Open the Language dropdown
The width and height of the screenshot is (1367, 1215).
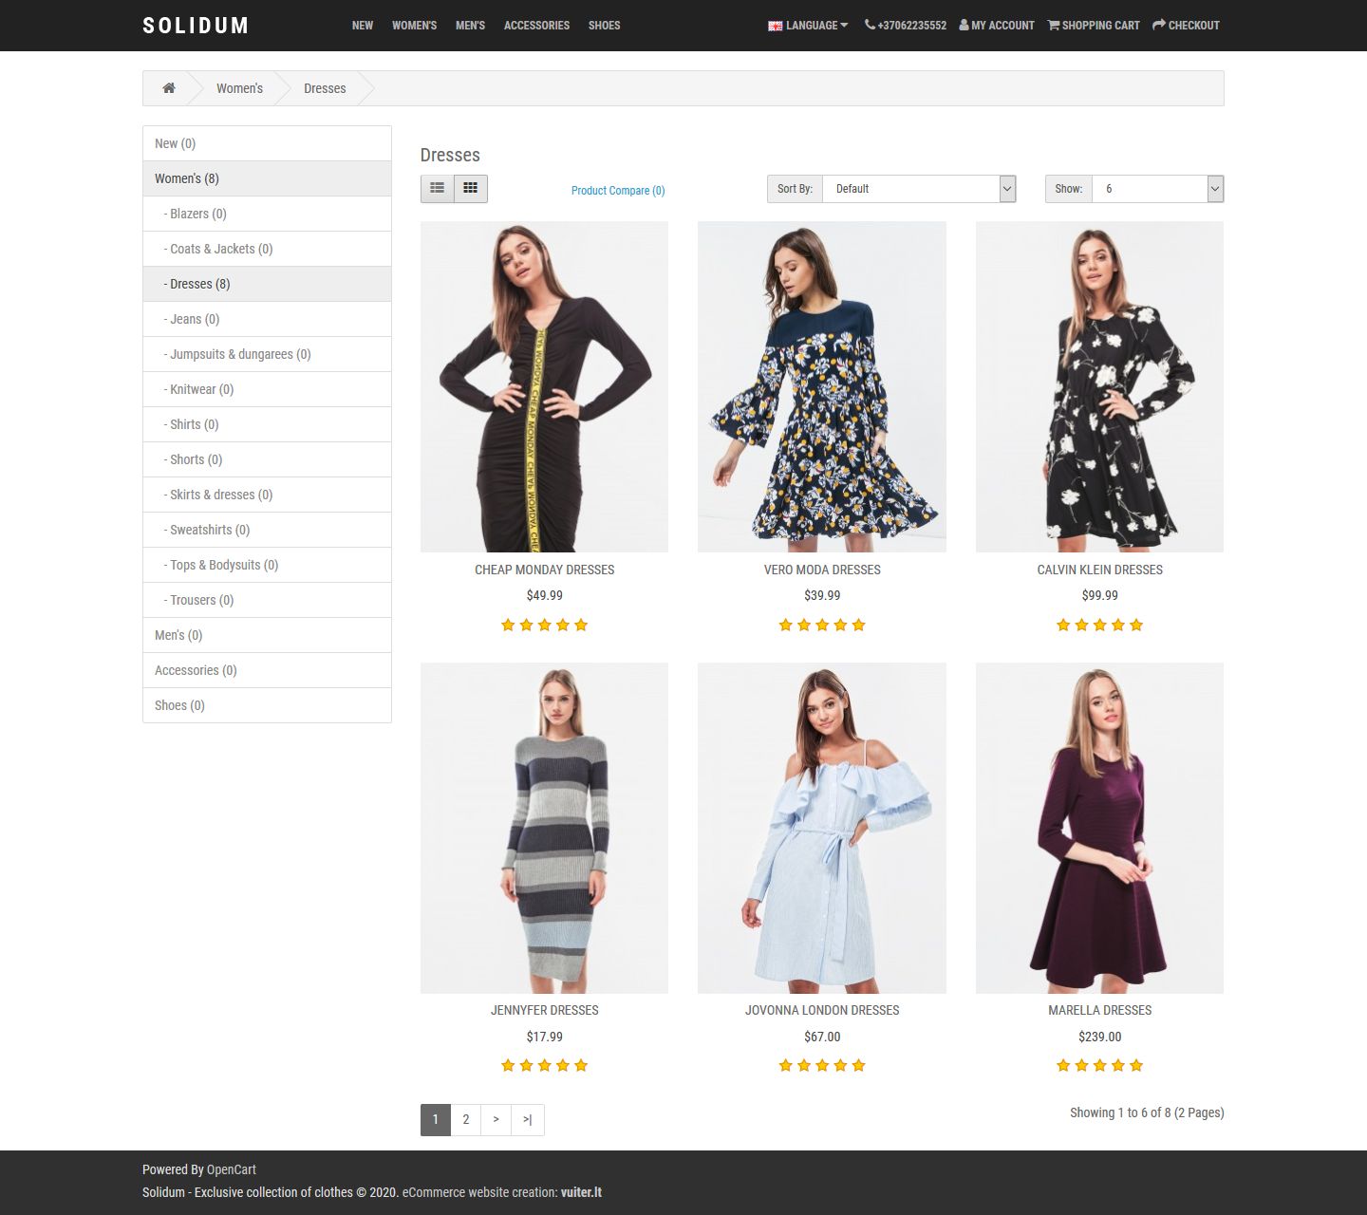tap(808, 26)
